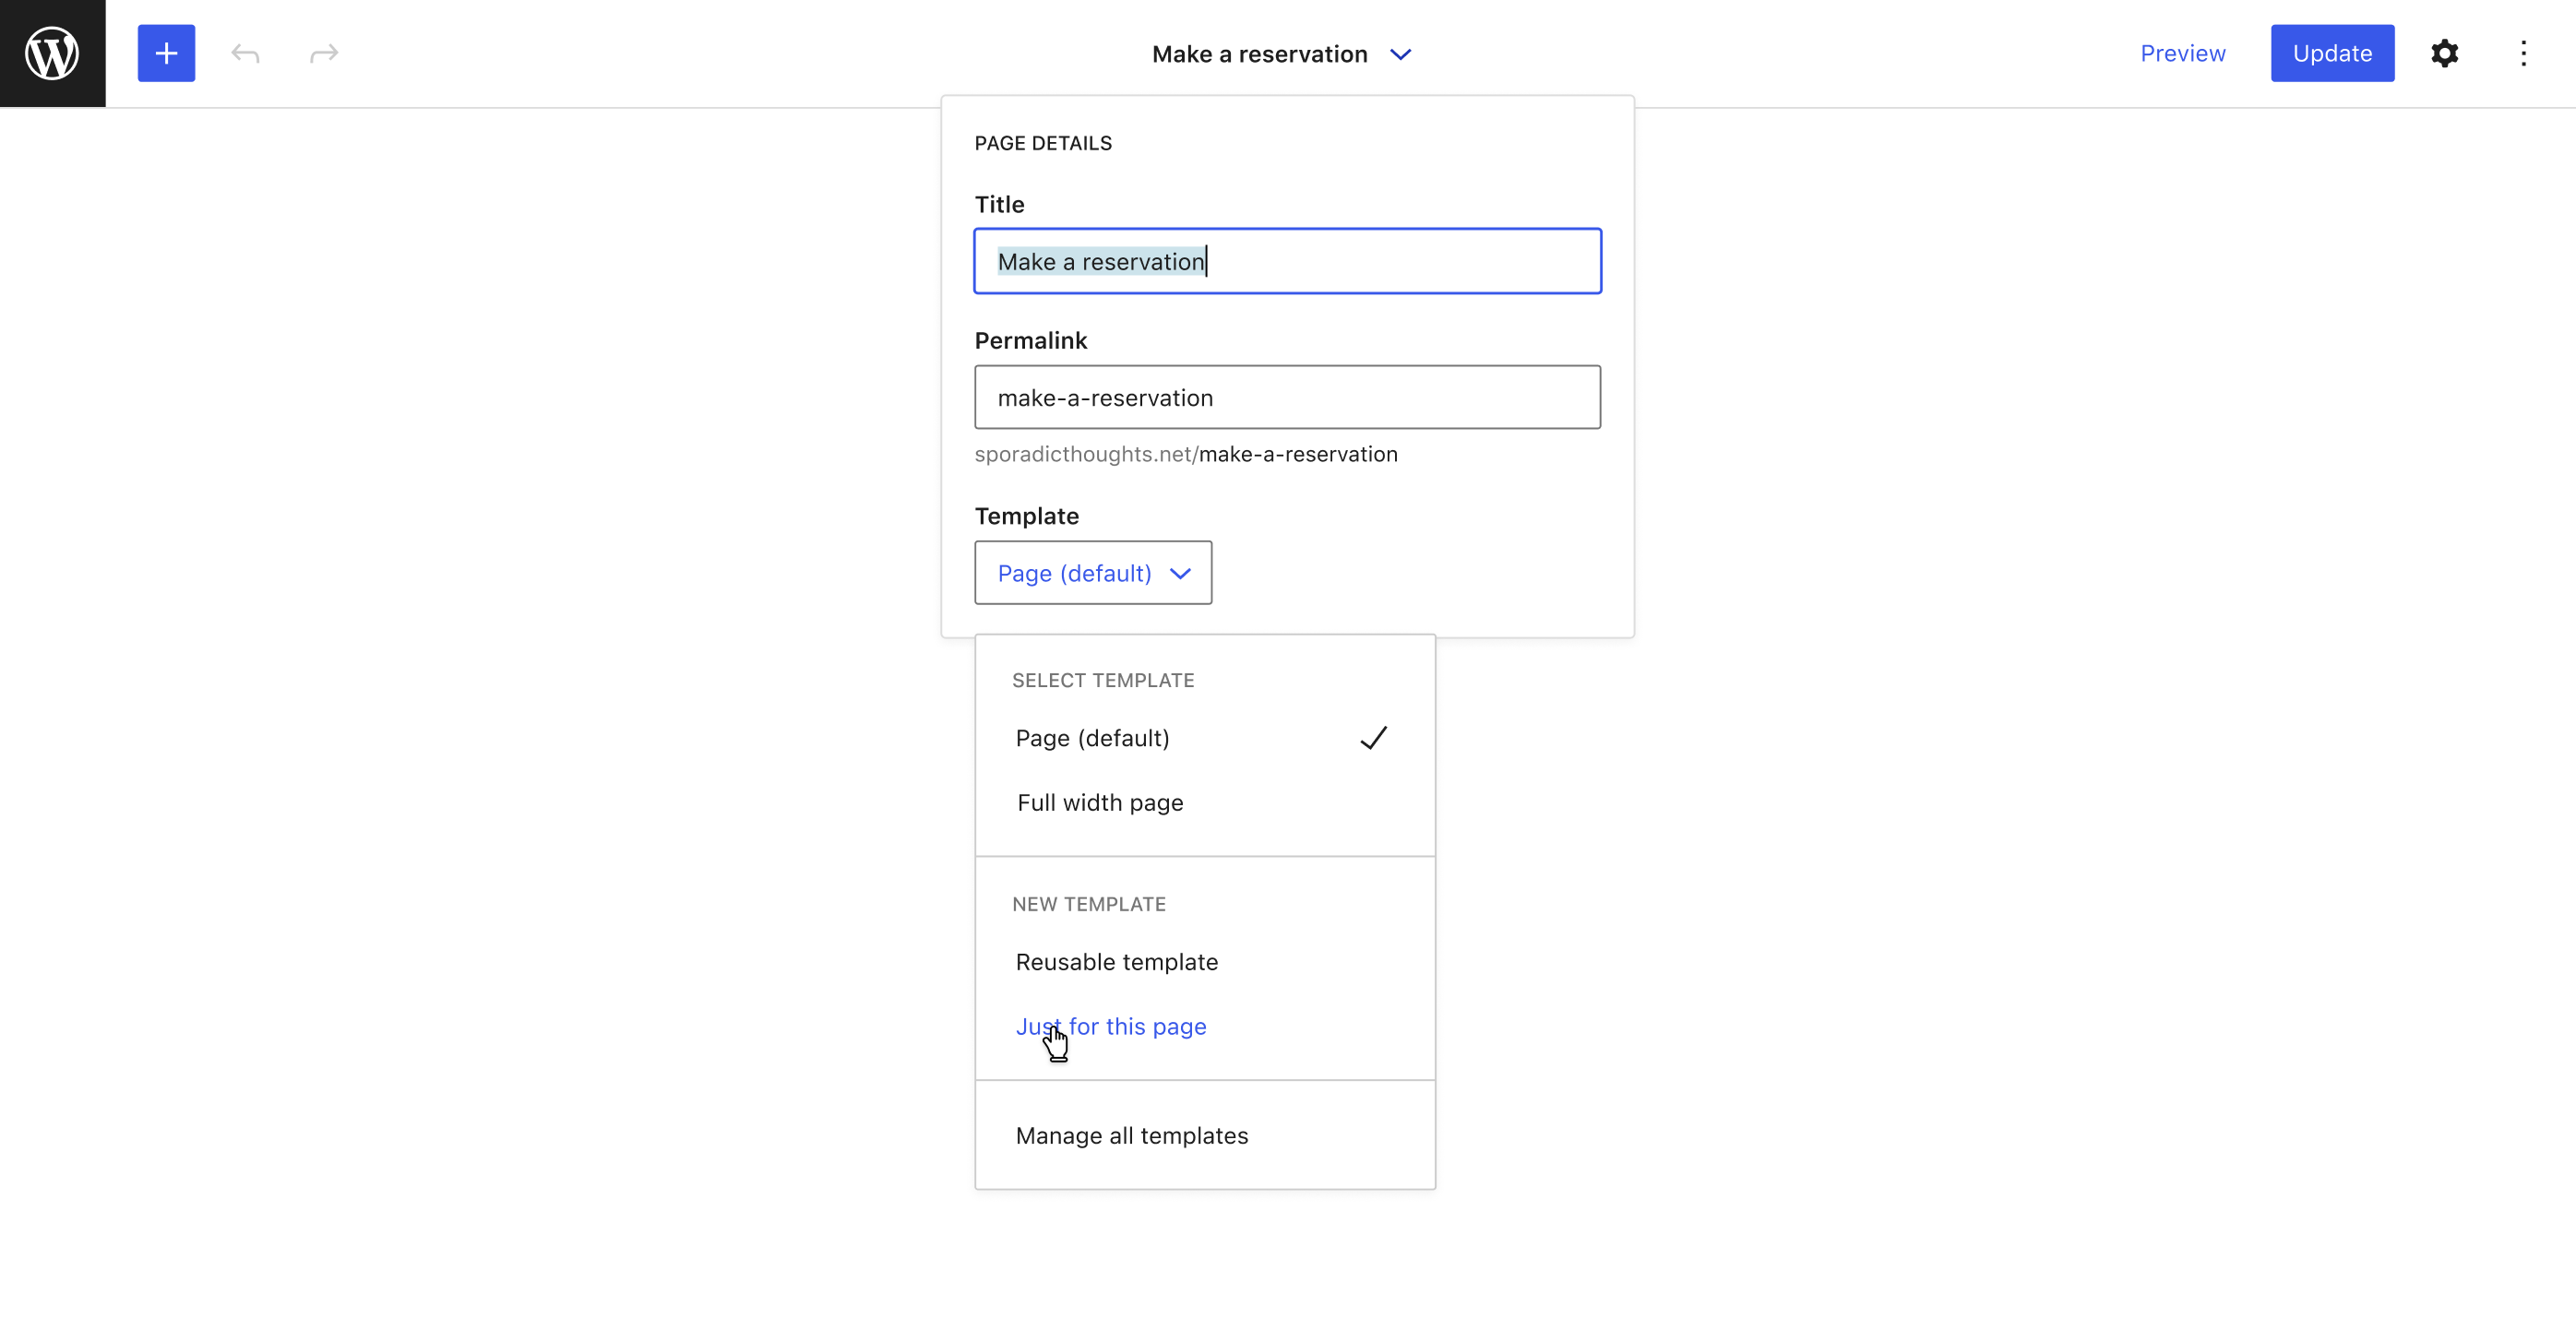Image resolution: width=2576 pixels, height=1330 pixels.
Task: Open the three-dot options menu
Action: coord(2523,53)
